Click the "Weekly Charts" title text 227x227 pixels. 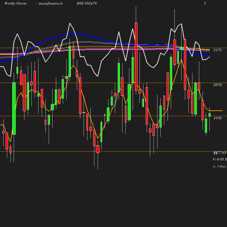15,4
